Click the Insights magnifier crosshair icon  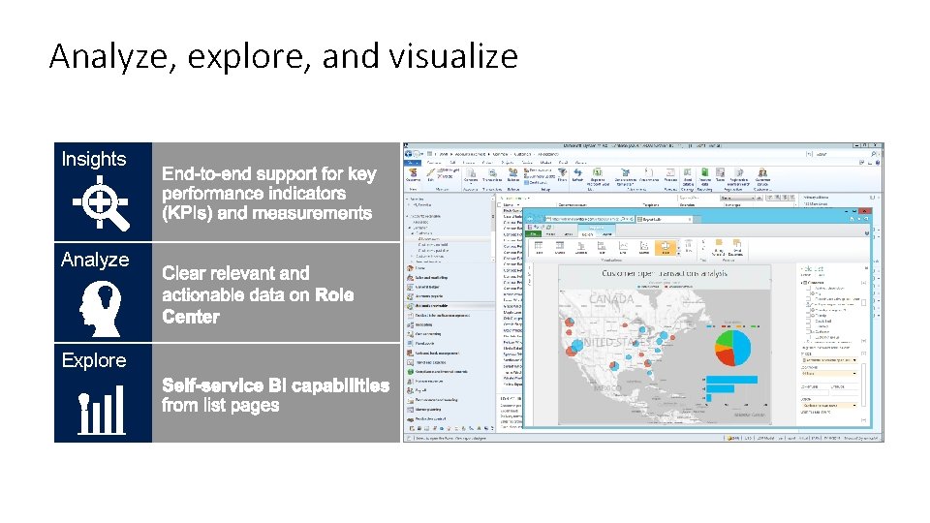point(101,202)
